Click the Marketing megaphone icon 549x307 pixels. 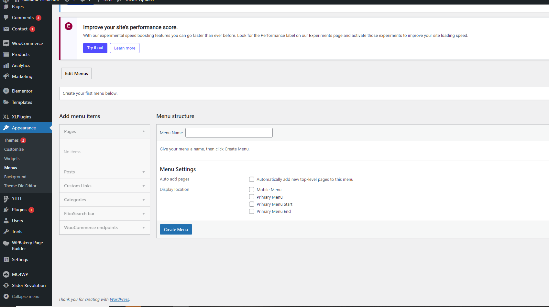click(6, 76)
